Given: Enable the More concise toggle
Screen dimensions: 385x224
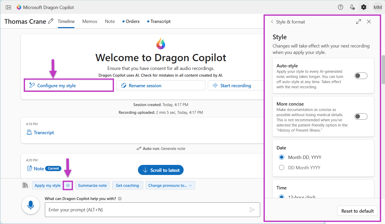Looking at the screenshot, I should 361,116.
